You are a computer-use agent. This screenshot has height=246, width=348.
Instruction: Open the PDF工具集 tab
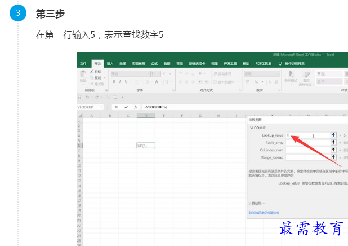(263, 64)
